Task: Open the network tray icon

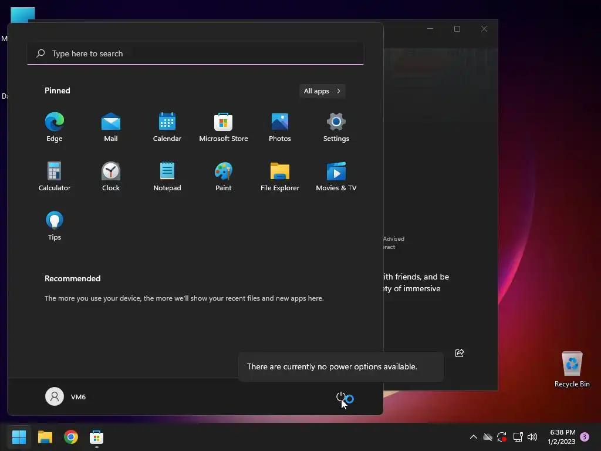Action: pos(518,437)
